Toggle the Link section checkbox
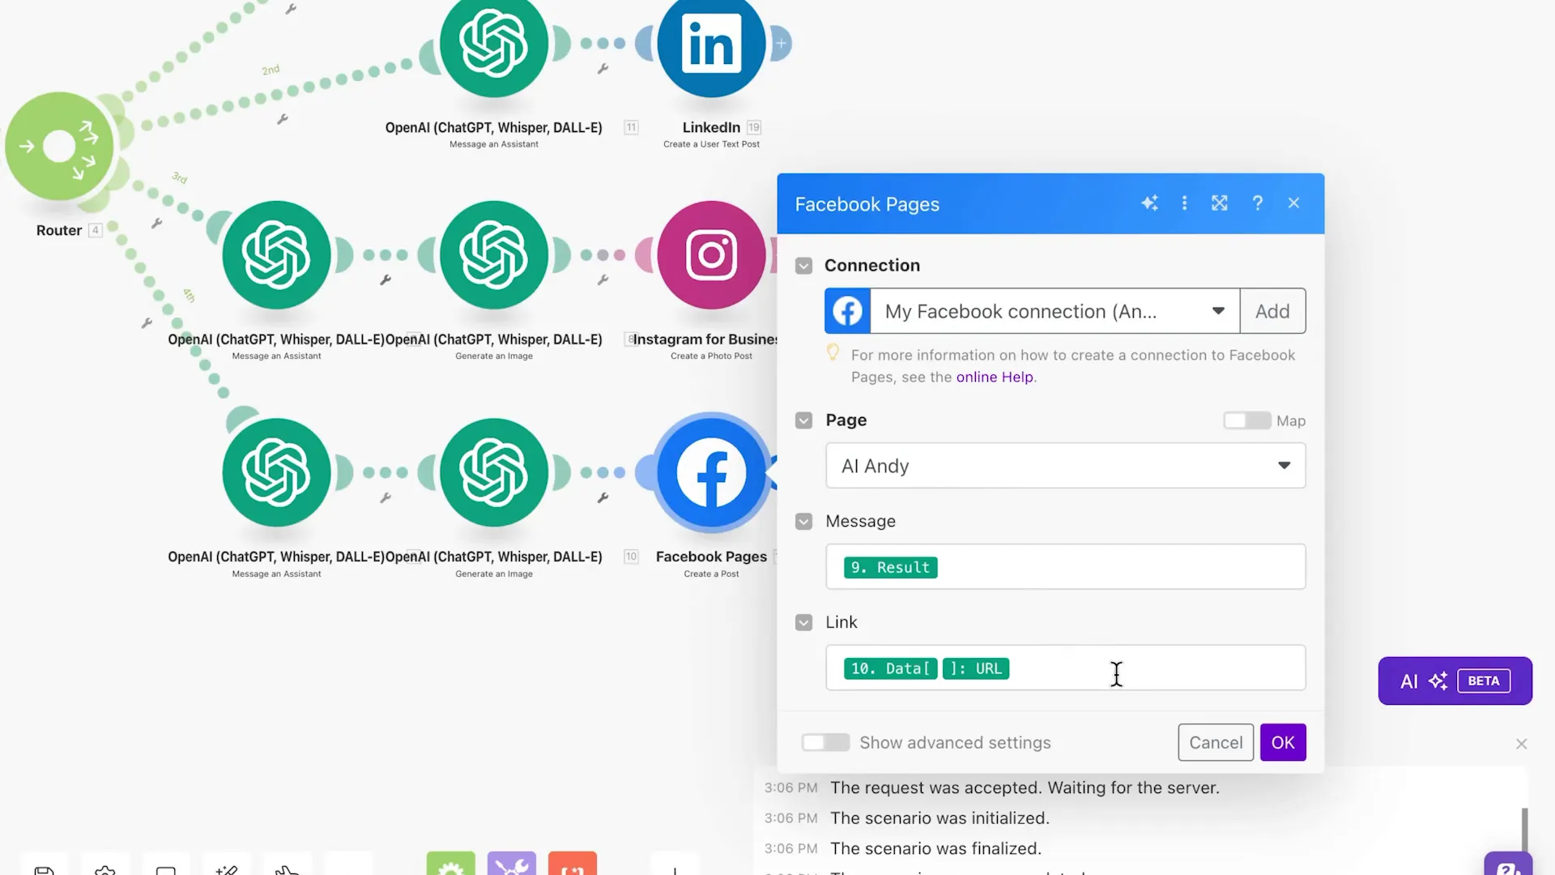Image resolution: width=1555 pixels, height=875 pixels. [x=803, y=622]
